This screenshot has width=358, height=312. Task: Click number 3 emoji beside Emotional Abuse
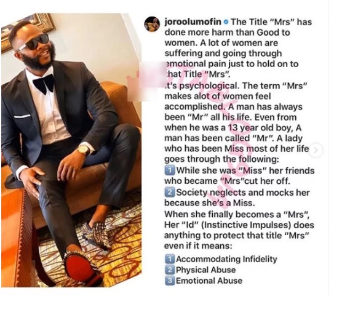pos(170,281)
